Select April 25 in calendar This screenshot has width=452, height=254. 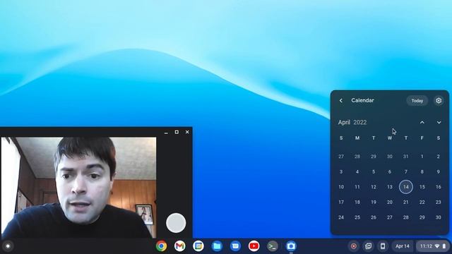(357, 217)
